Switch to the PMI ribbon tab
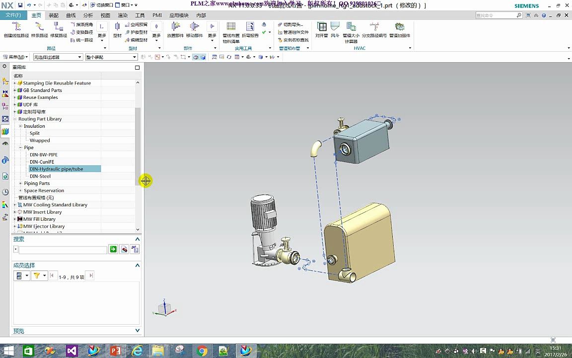This screenshot has width=572, height=358. pos(157,15)
